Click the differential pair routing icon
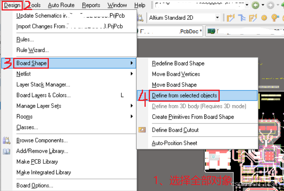284x191 pixels. (x=253, y=18)
